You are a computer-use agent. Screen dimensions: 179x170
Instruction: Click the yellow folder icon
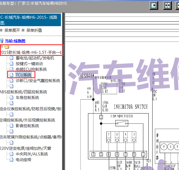(7, 47)
